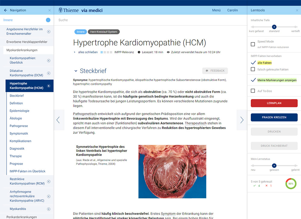The height and width of the screenshot is (219, 301).
Task: Jump to Ätiologie section in sidebar
Action: (x=16, y=118)
